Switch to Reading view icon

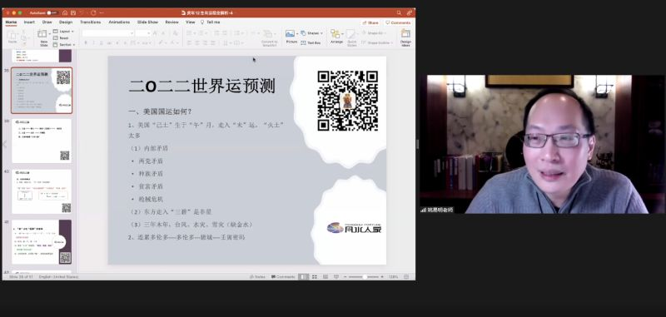pos(326,277)
